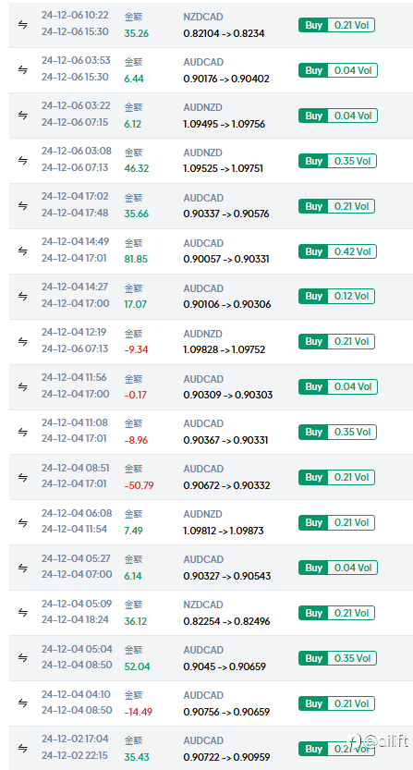Click swap icon for AUDCAD 81.85 trade
This screenshot has height=770, width=413.
pos(22,251)
